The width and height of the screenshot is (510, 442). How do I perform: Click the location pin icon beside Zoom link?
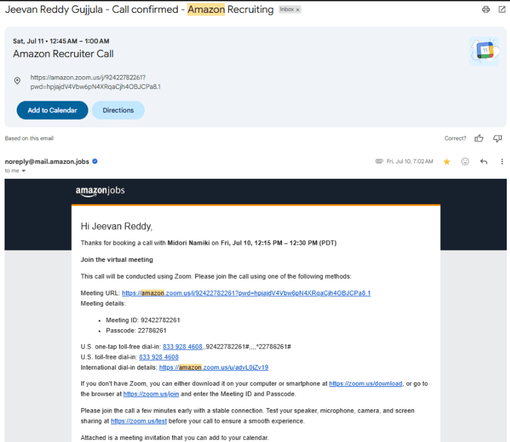[17, 81]
